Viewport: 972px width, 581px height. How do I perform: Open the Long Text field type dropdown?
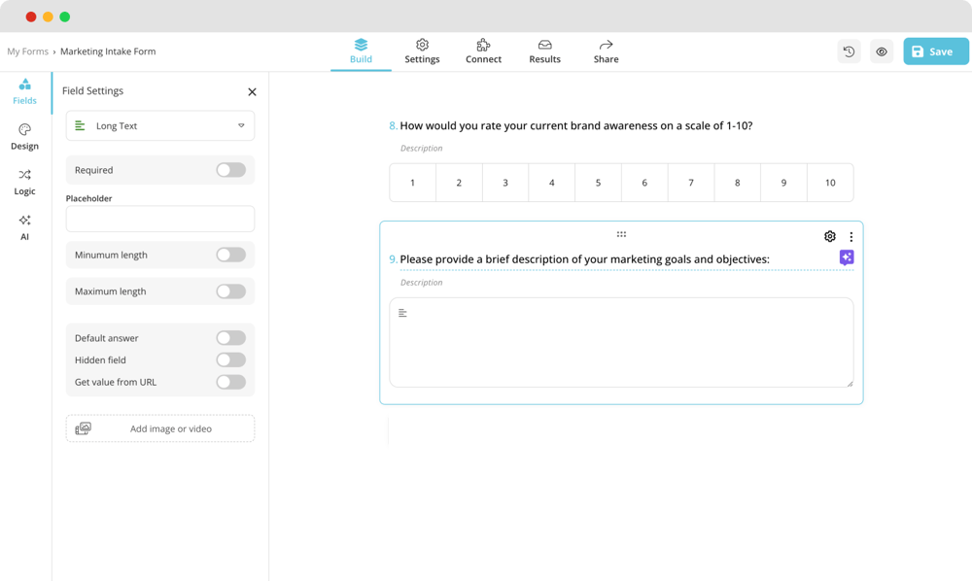click(159, 125)
